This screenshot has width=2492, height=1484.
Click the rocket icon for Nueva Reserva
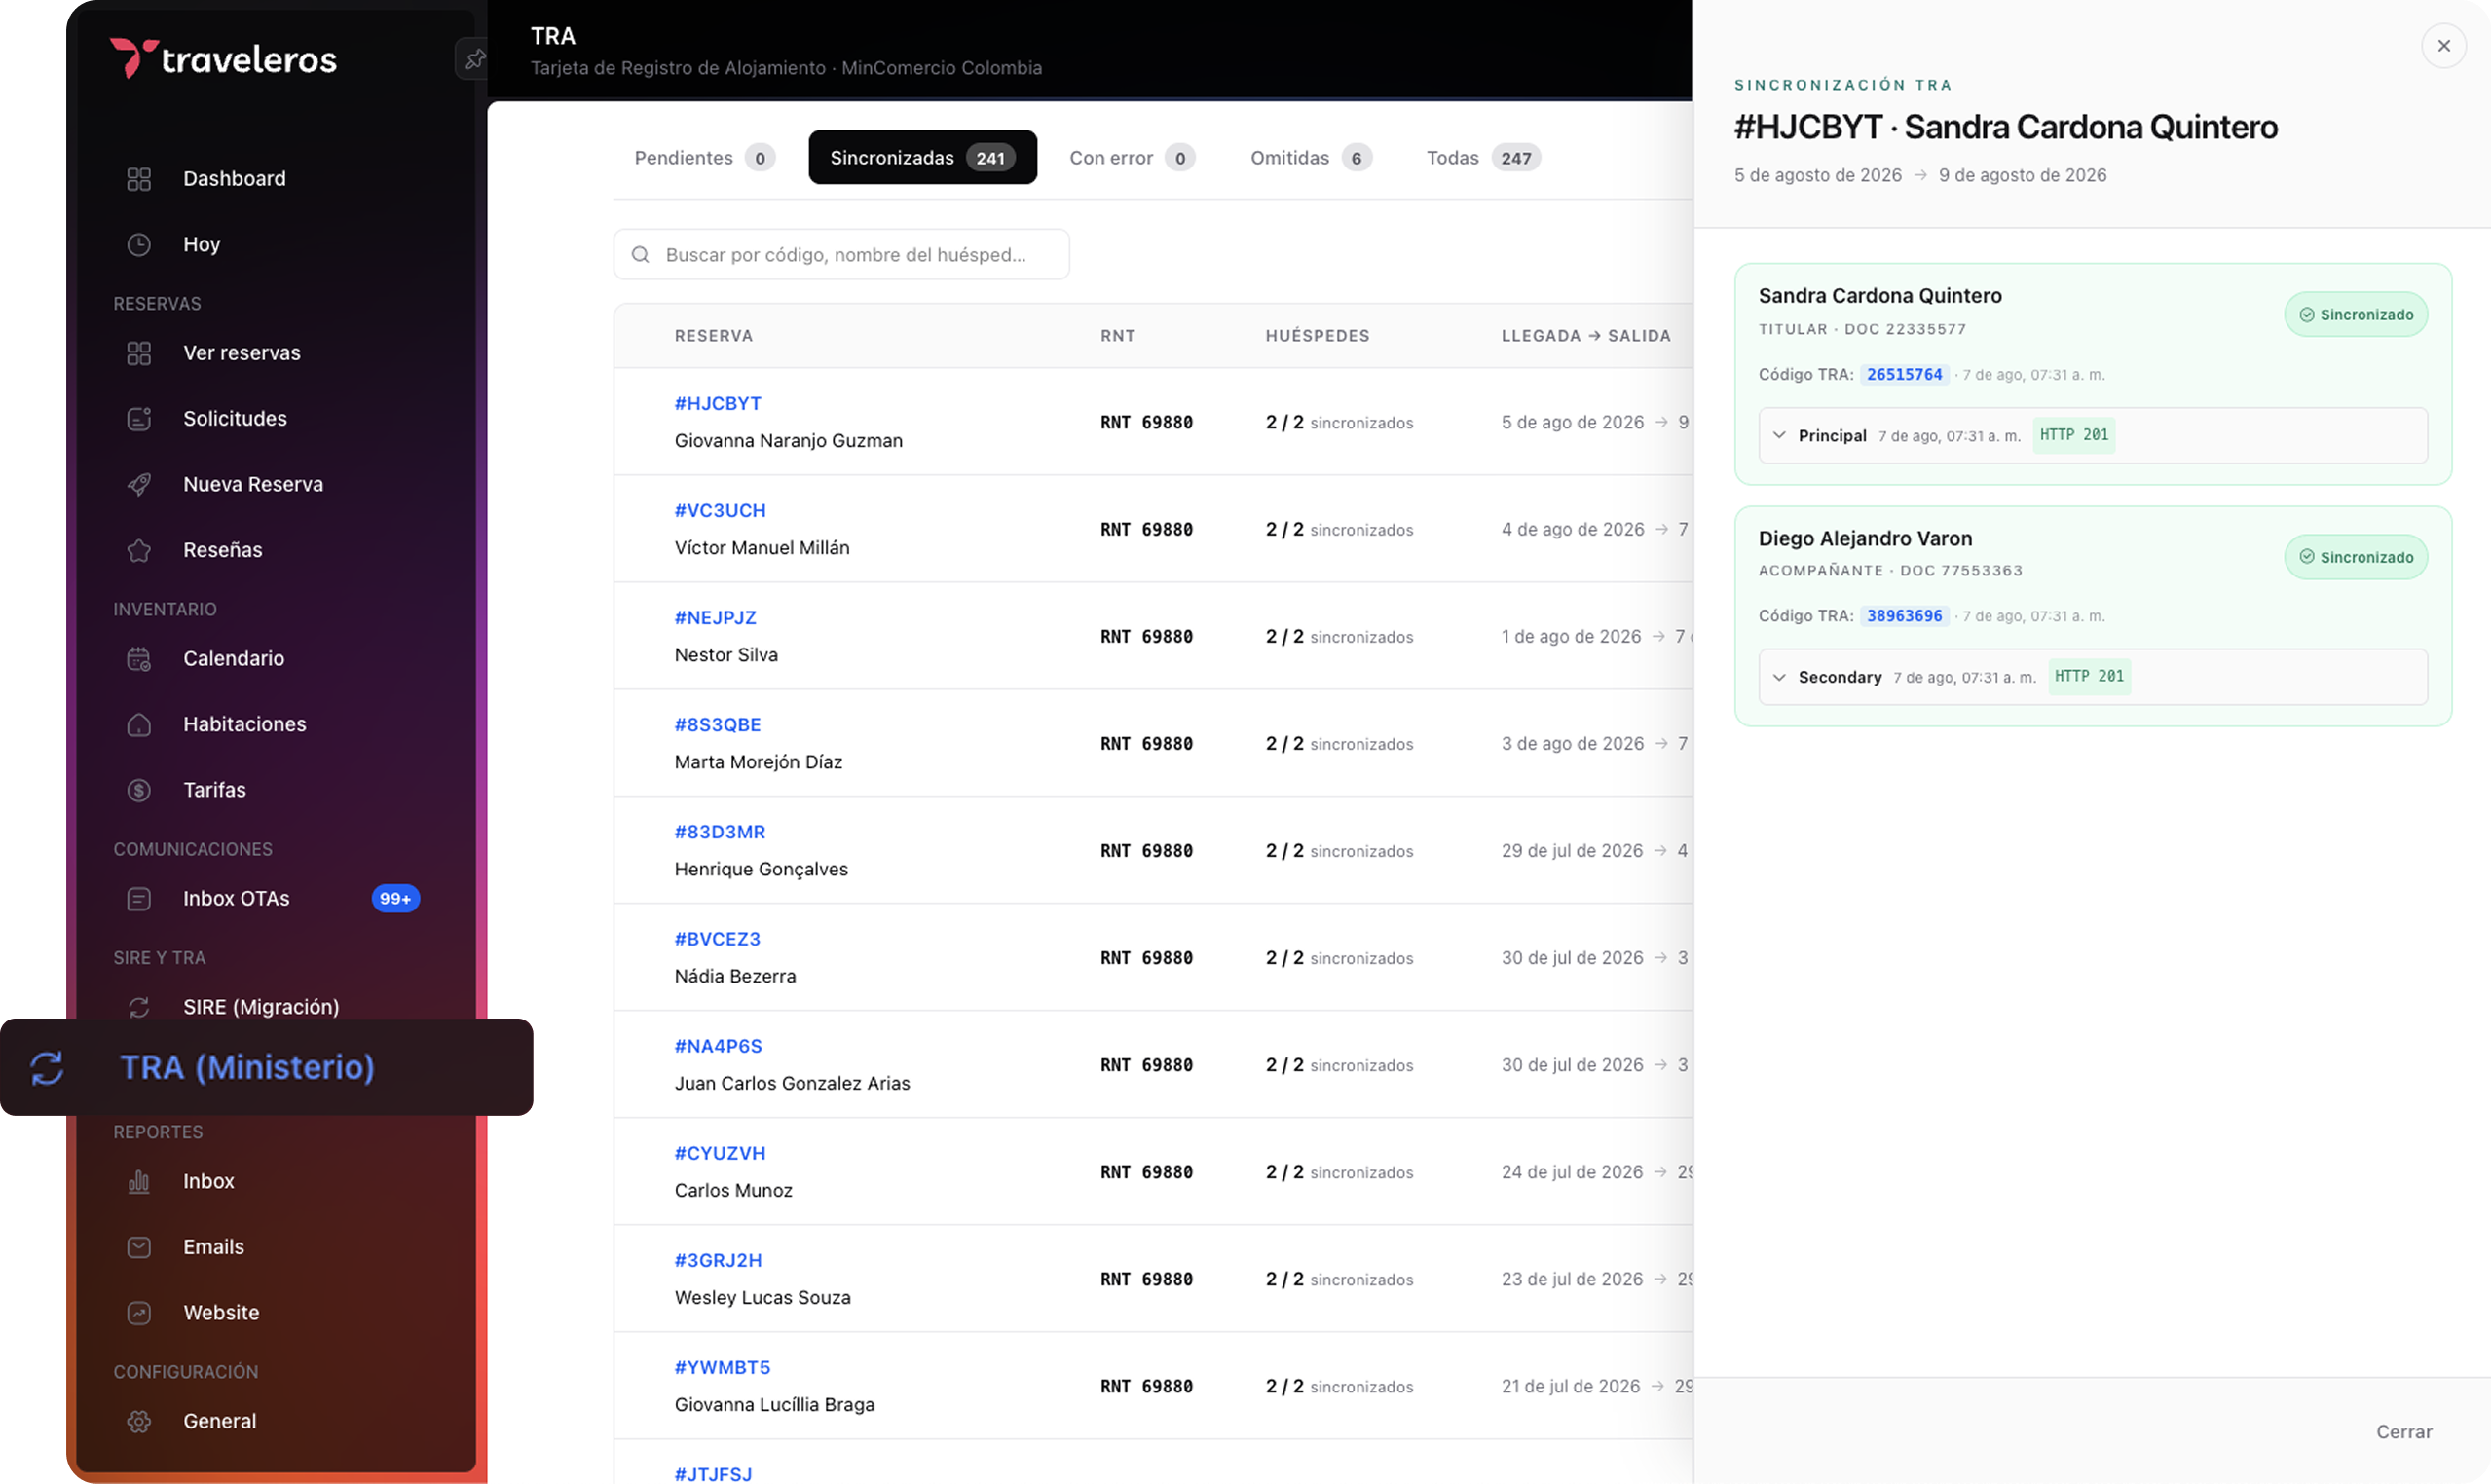tap(139, 485)
